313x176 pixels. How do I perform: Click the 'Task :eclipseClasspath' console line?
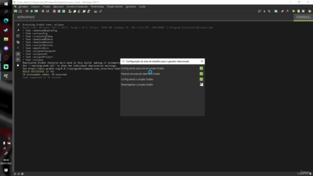coord(40,51)
